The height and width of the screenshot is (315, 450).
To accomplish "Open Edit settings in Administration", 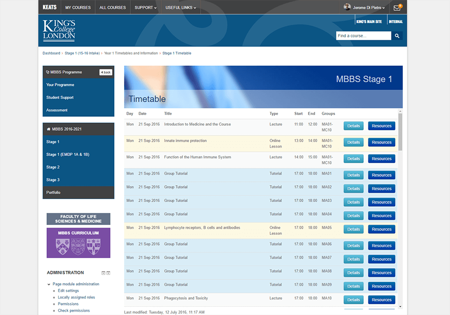I will point(68,291).
